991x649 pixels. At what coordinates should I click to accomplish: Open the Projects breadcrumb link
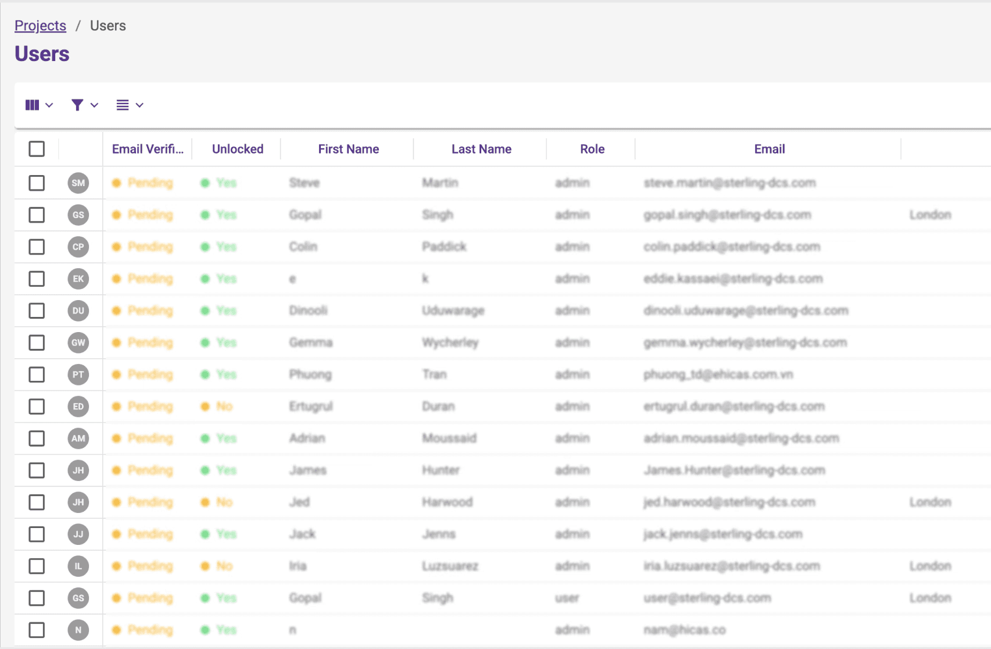(x=40, y=26)
